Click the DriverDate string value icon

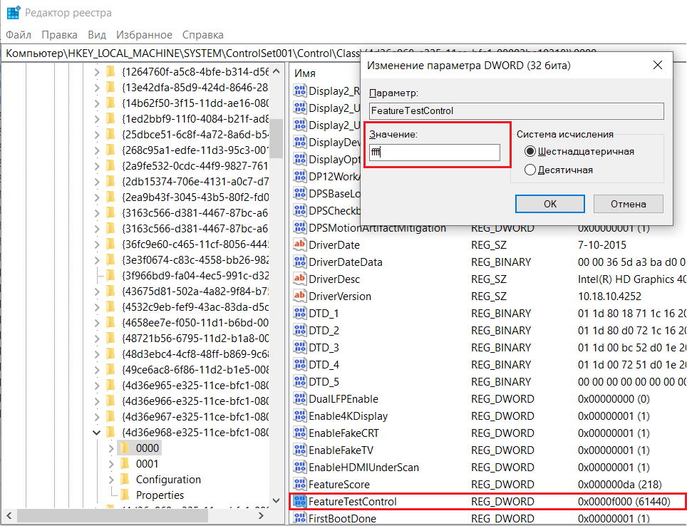point(300,245)
